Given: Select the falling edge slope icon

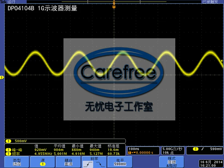Looking at the screenshot, I should [100, 164].
